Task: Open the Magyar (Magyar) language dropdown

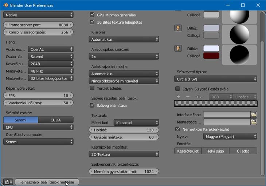Action: 230,137
